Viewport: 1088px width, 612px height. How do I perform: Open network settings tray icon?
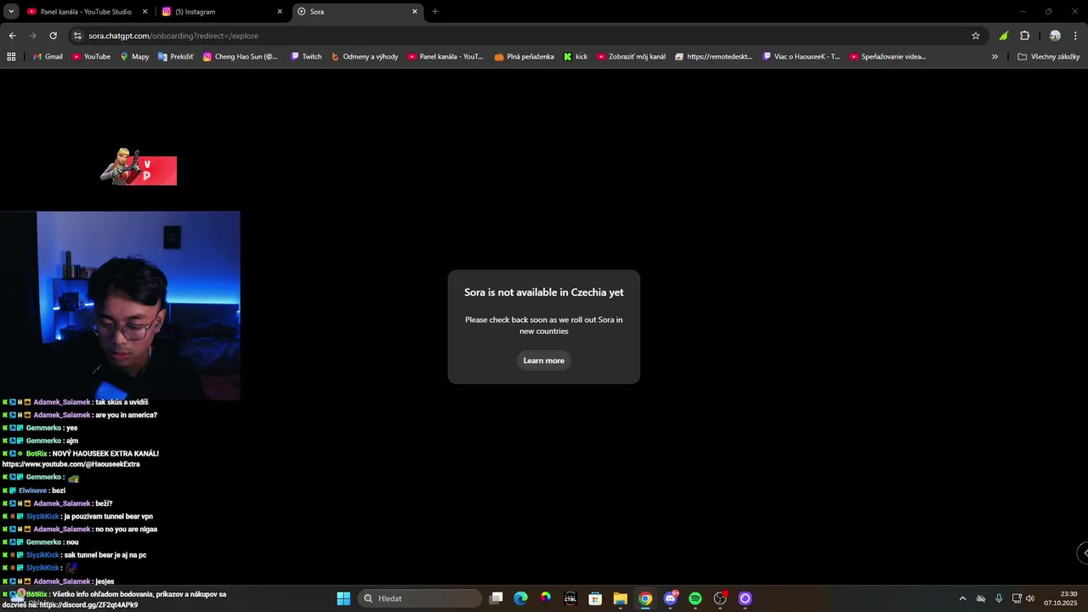point(1017,598)
